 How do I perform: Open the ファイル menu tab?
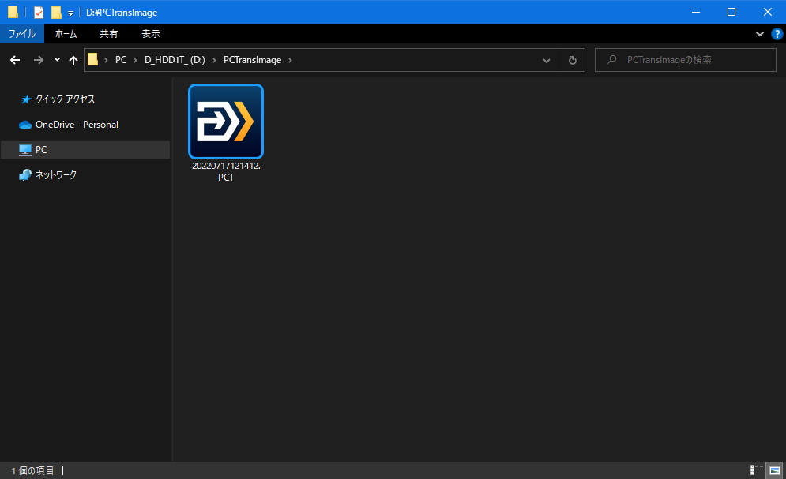(22, 33)
